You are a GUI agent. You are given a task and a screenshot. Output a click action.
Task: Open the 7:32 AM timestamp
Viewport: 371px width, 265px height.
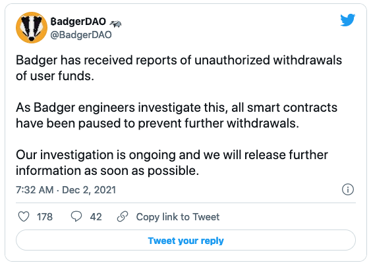35,190
